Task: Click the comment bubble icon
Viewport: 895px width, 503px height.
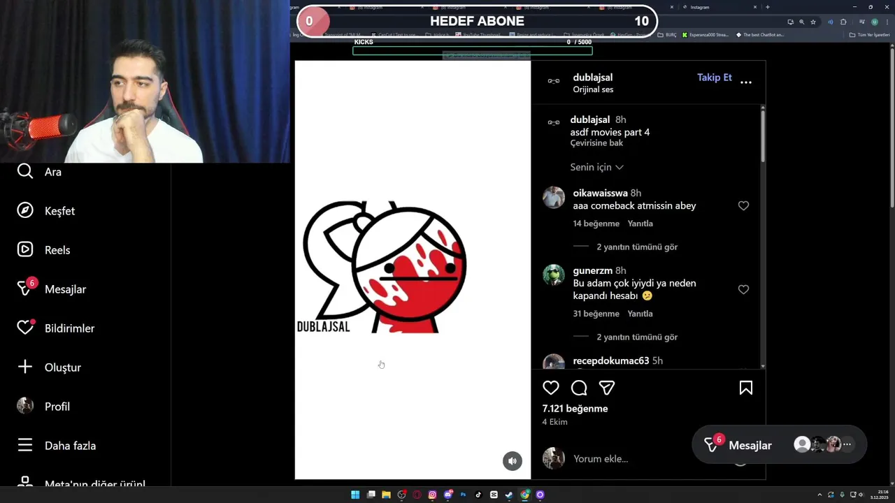Action: tap(579, 388)
